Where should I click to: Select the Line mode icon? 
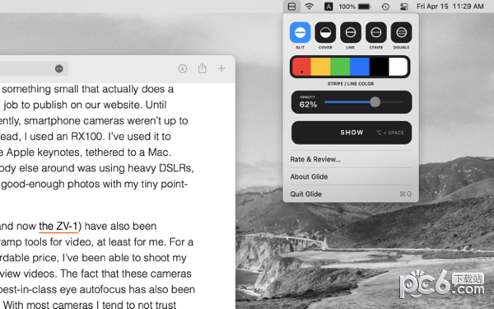[x=351, y=32]
